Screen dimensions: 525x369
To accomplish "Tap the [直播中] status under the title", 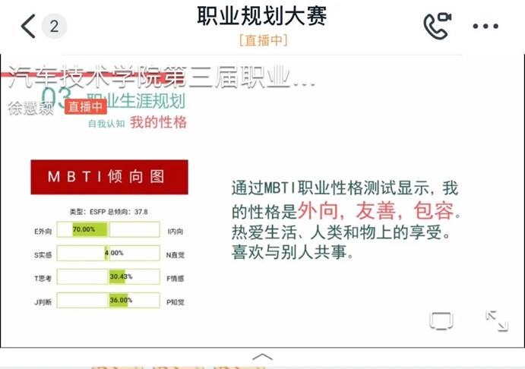I will click(x=263, y=40).
